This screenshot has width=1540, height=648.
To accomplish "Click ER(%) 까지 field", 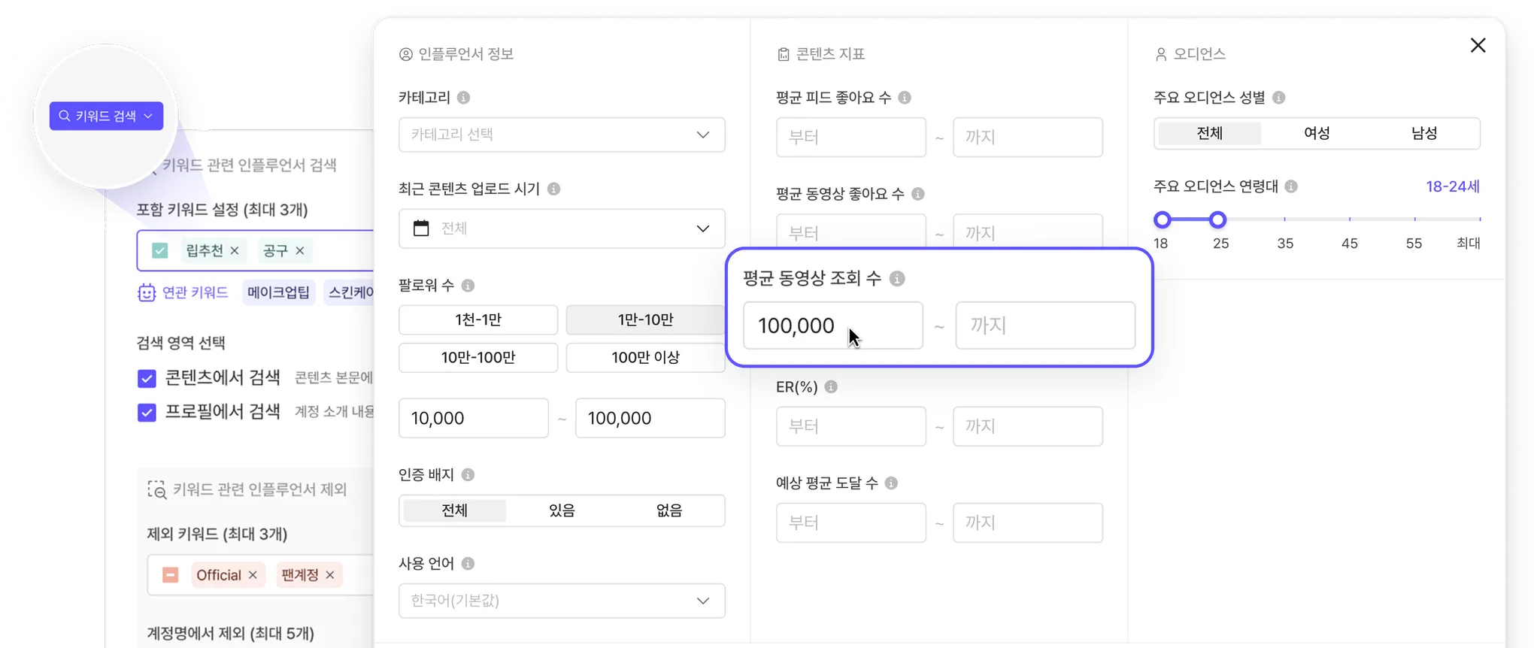I will coord(1028,426).
